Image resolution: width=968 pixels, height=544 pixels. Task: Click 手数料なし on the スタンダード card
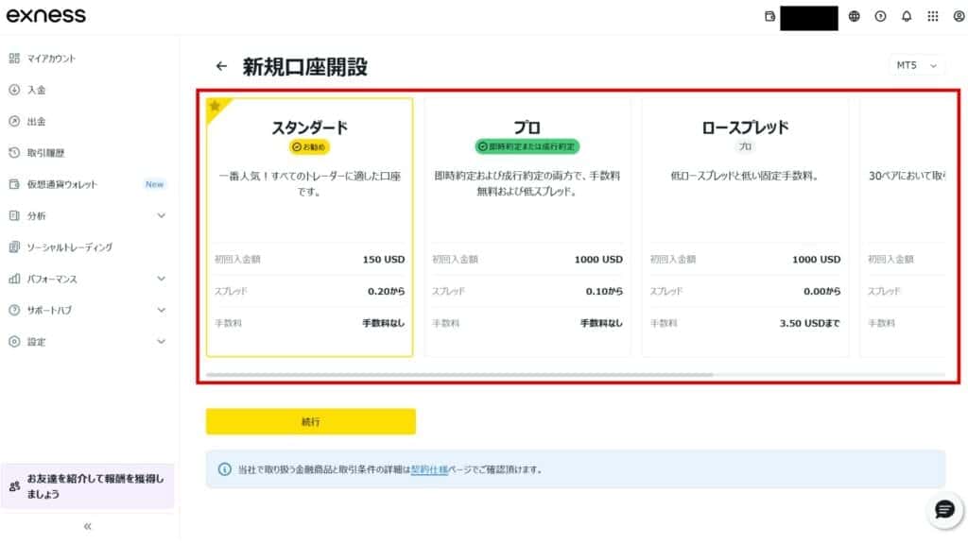point(384,323)
